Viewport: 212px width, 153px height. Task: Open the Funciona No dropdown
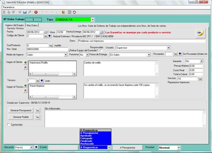pos(87,55)
